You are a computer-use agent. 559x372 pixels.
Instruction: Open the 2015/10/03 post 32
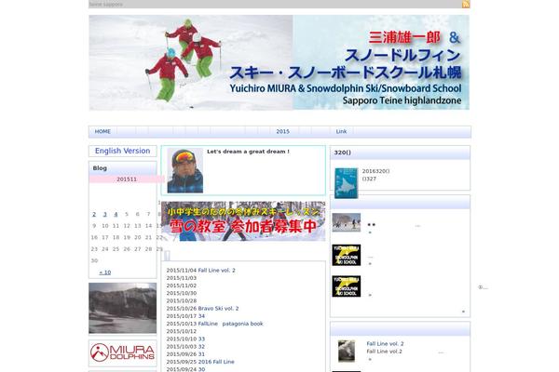pyautogui.click(x=201, y=346)
